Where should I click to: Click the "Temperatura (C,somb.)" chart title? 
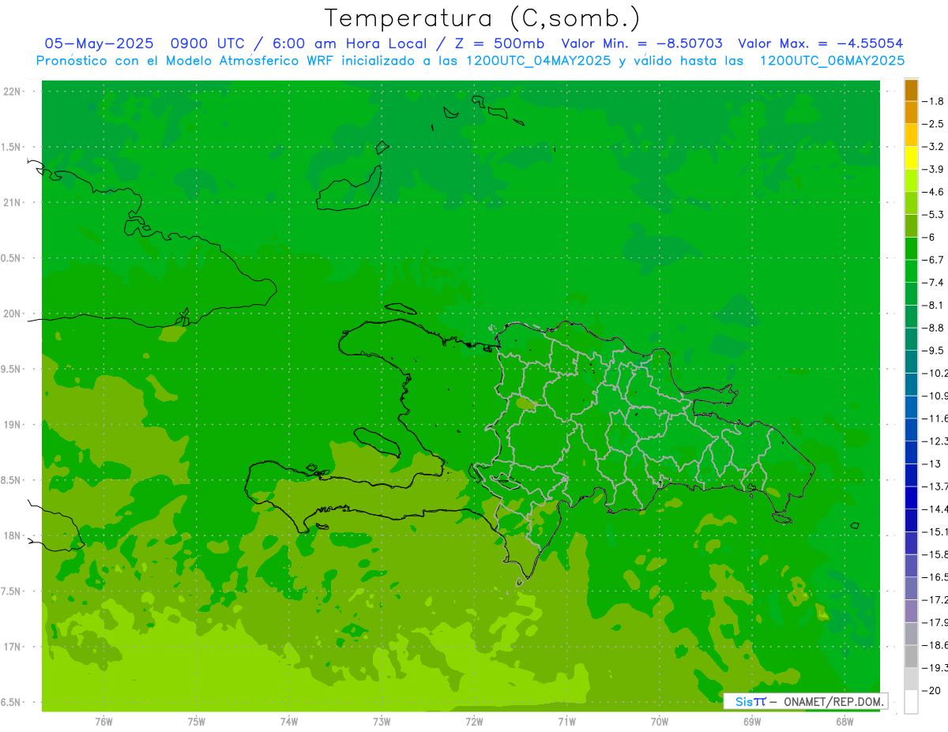(482, 18)
